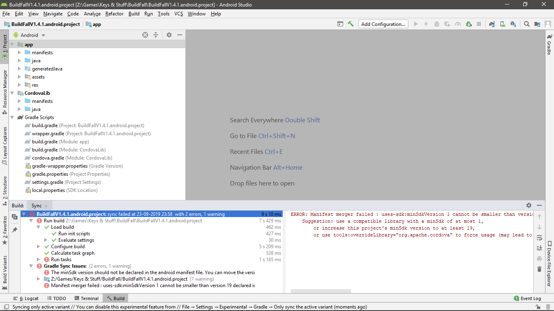The image size is (554, 311).
Task: Switch to the Logcat tab
Action: [26, 298]
